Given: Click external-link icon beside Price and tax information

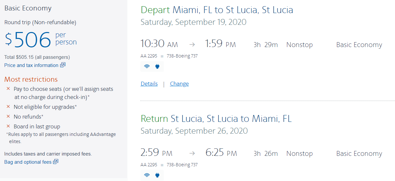Looking at the screenshot, I should pos(63,65).
